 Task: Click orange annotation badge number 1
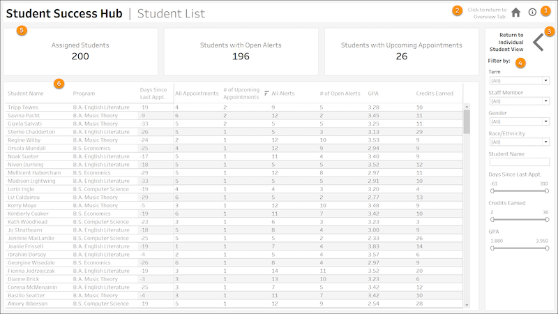[545, 10]
